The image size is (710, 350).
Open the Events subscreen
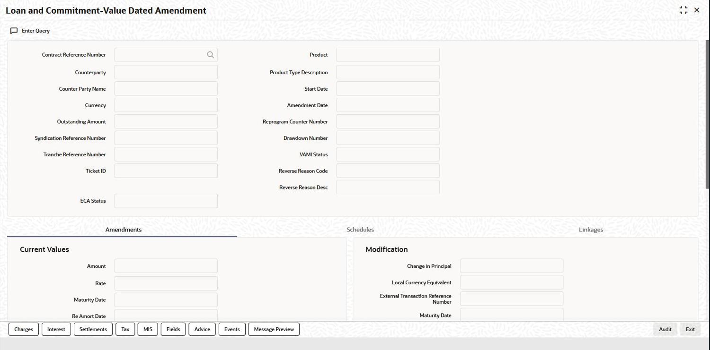coord(232,329)
